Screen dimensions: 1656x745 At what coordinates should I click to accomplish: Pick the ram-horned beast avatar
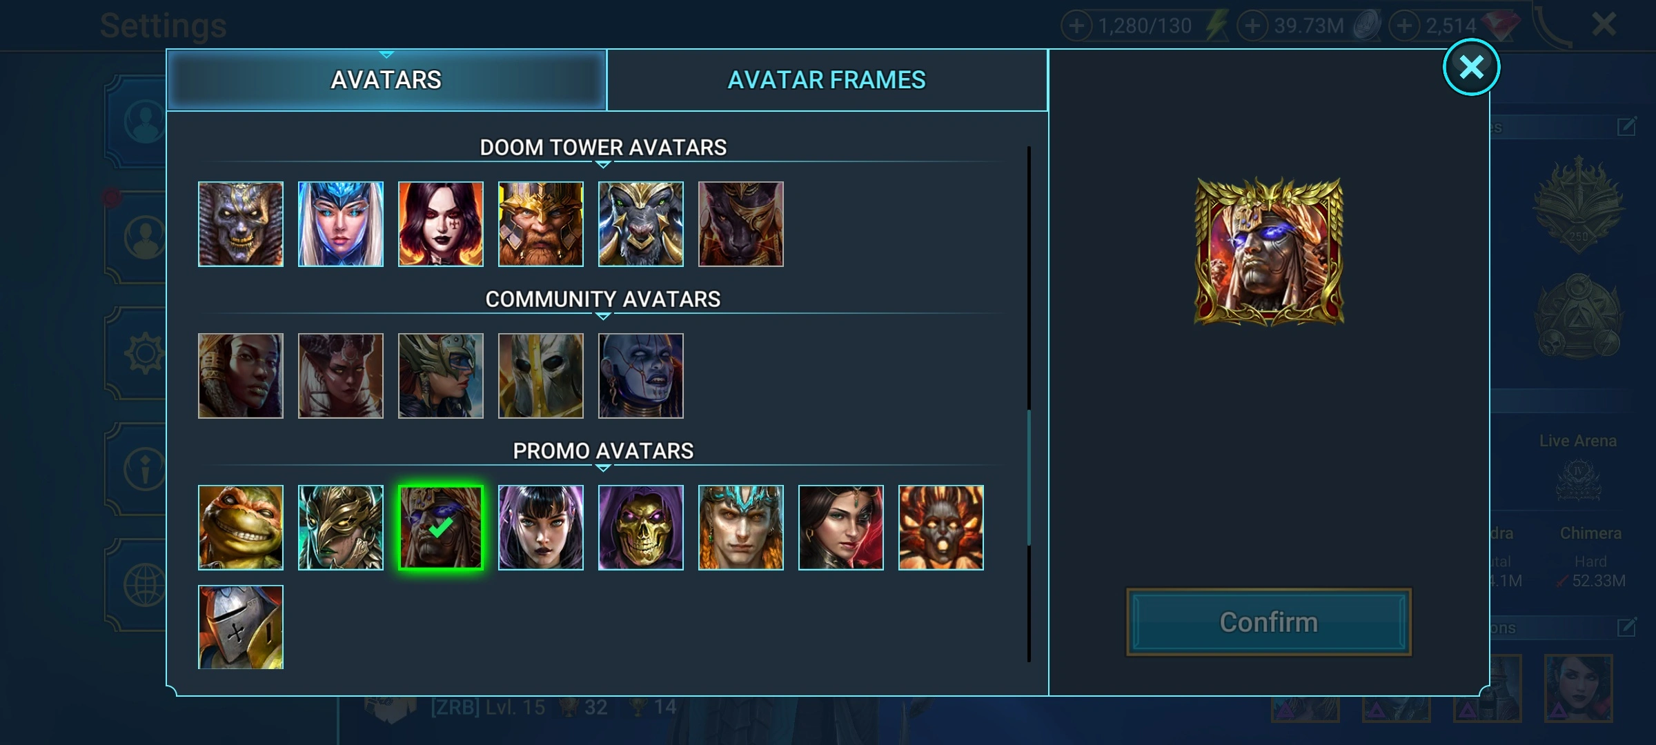[640, 224]
